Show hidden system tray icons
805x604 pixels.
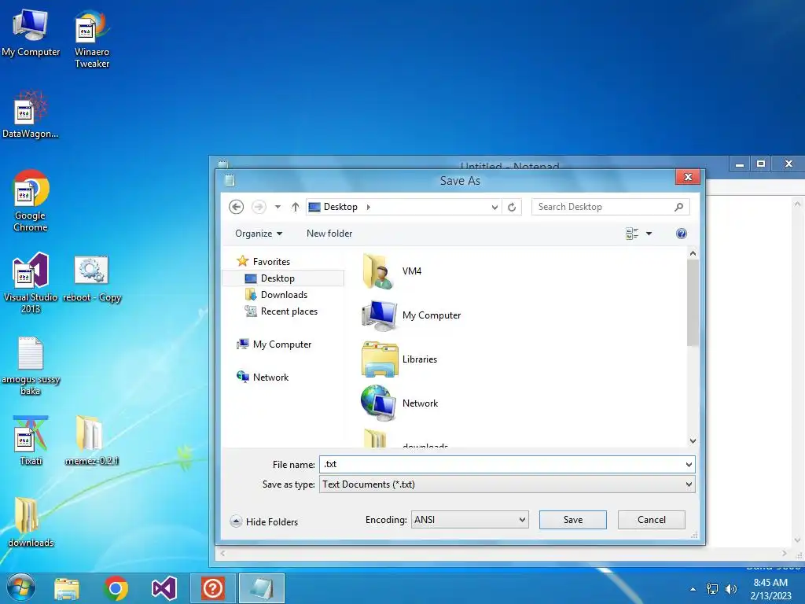point(693,589)
